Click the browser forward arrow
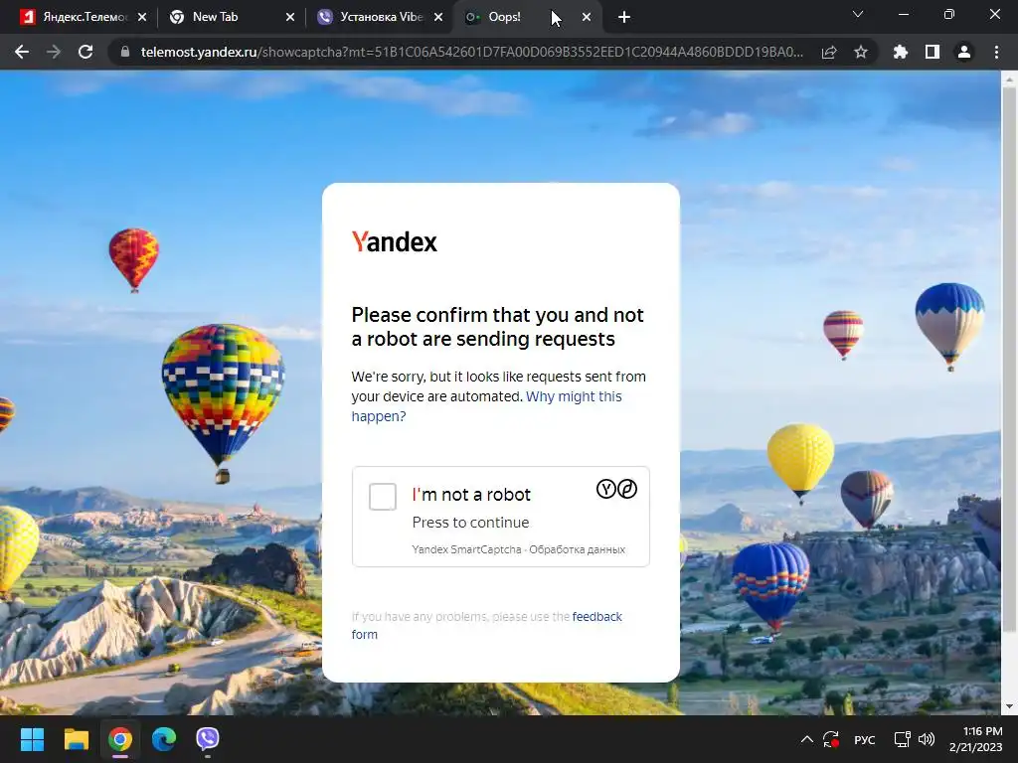Screen dimensions: 1018x763 [54, 52]
